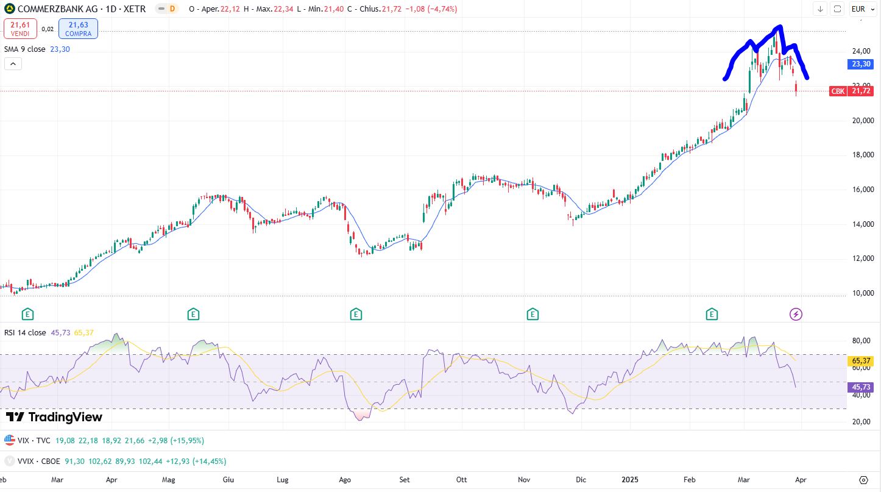Click the Ago label on the time axis
This screenshot has height=492, width=881.
click(x=345, y=480)
